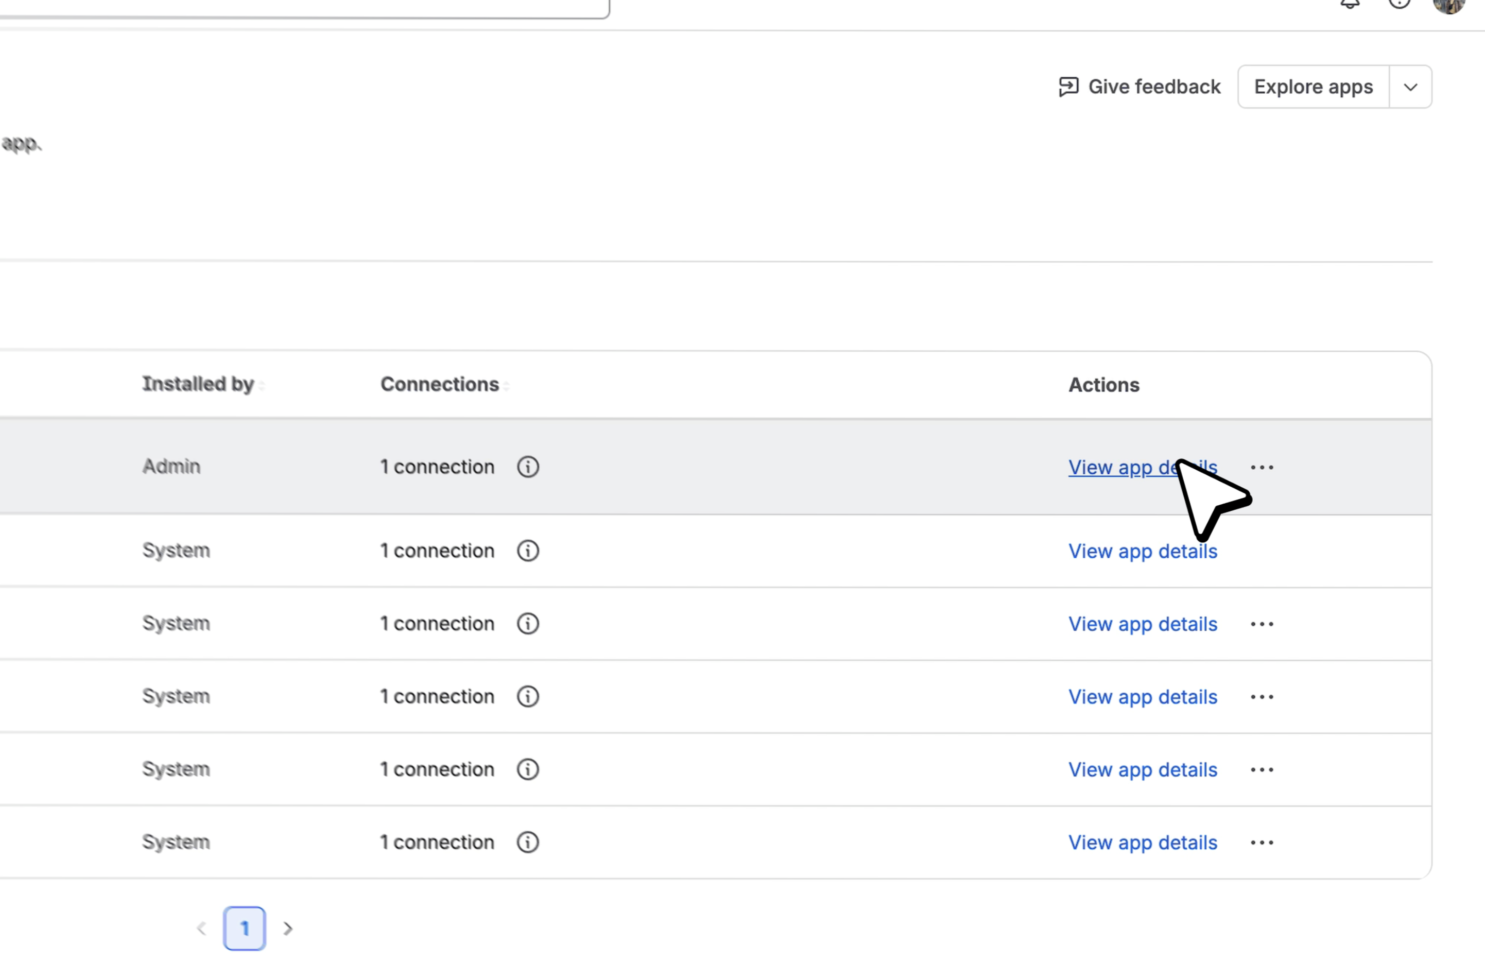
Task: Open three-dot menu in the third System row
Action: 1262,697
